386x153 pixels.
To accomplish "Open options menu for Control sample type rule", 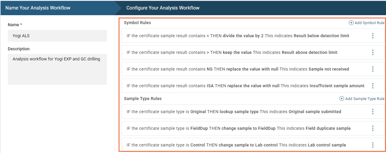I will pos(373,145).
